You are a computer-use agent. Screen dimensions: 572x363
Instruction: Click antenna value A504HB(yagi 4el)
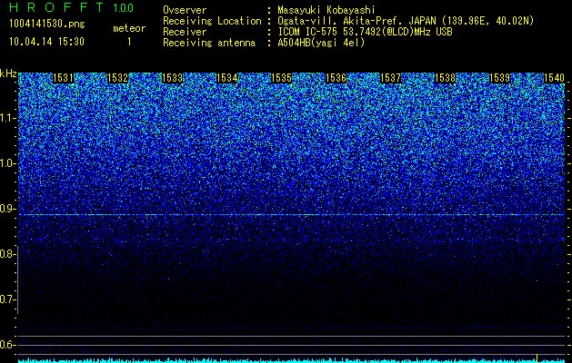tap(321, 43)
